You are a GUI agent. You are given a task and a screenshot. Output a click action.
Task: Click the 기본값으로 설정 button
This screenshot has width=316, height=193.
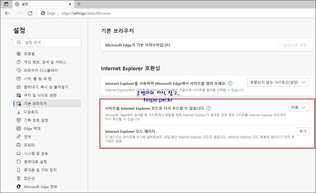(293, 45)
